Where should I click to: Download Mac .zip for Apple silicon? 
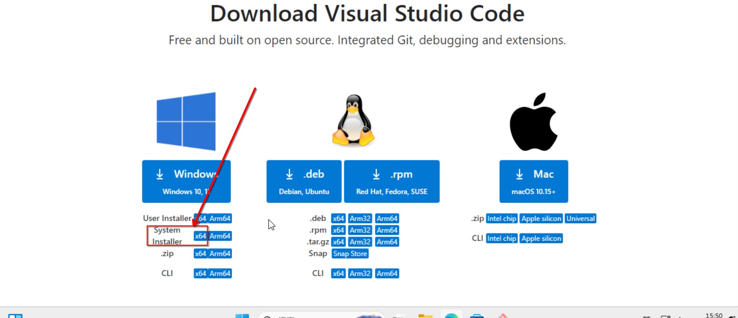coord(541,218)
